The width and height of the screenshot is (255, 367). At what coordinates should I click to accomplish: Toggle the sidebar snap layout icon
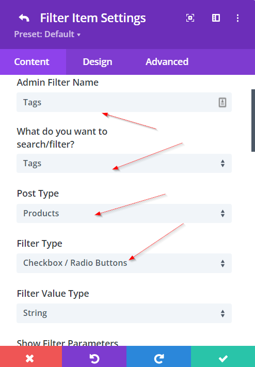pyautogui.click(x=216, y=18)
